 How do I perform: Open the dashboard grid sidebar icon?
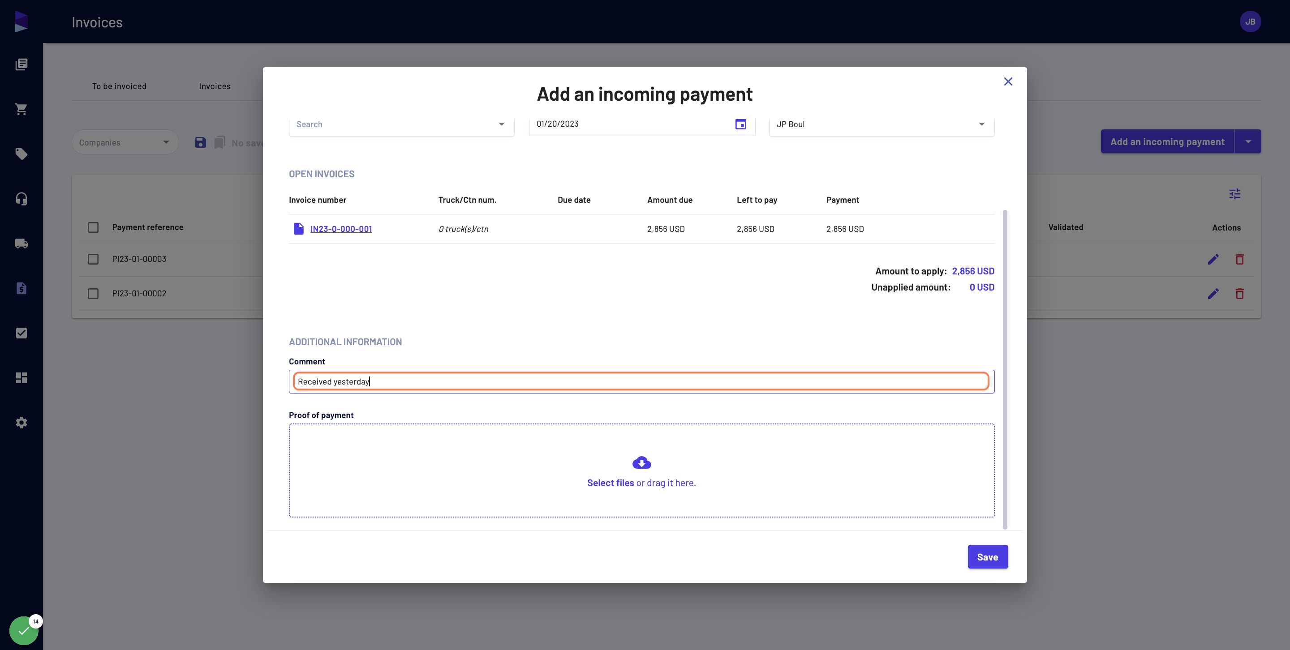pos(21,378)
